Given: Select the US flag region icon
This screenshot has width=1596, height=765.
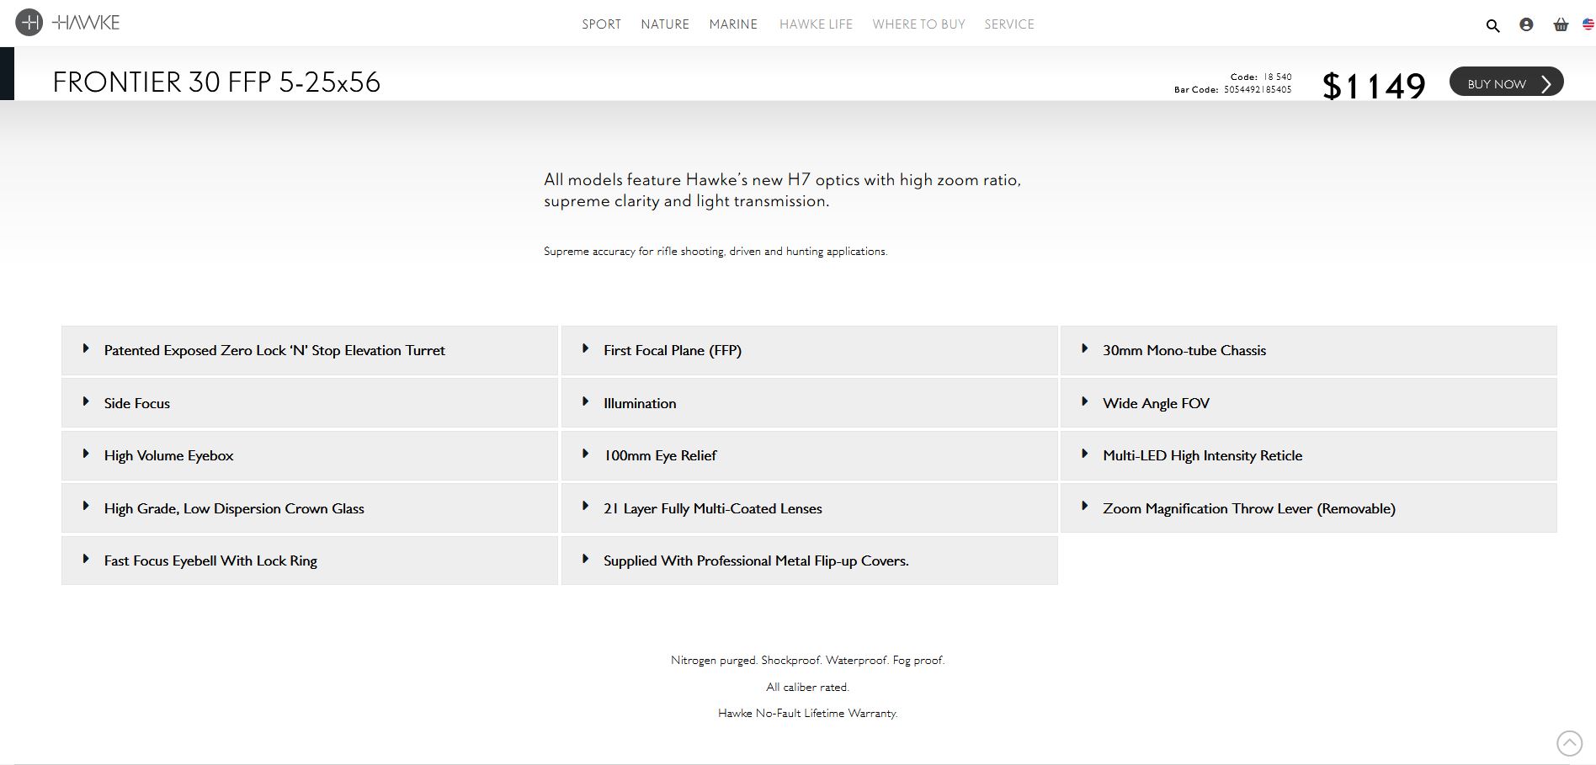Looking at the screenshot, I should [x=1588, y=24].
